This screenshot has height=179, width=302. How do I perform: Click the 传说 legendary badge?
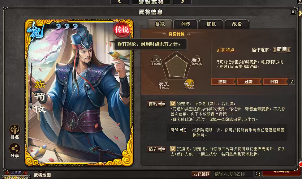coord(122,30)
